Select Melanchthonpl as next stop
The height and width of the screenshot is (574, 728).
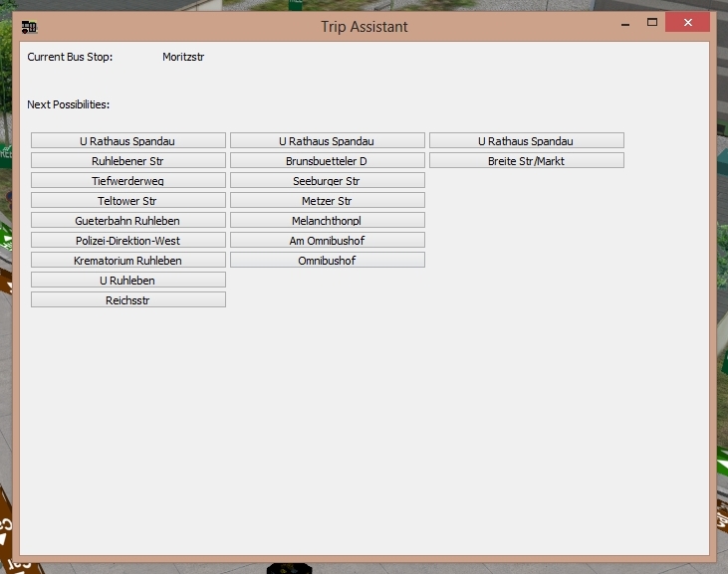click(327, 221)
